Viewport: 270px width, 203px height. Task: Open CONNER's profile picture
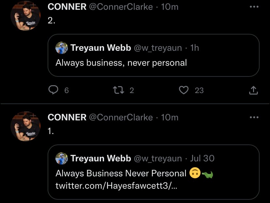[x=25, y=16]
